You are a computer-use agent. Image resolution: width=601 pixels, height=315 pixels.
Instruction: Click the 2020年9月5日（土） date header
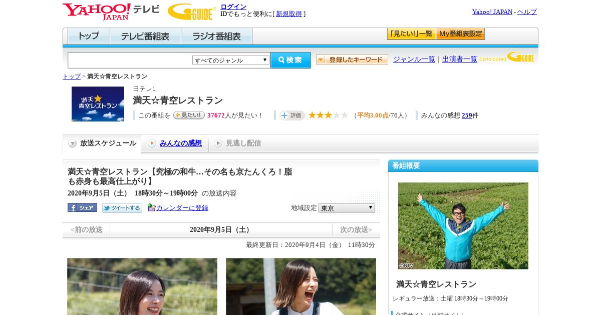(x=221, y=230)
